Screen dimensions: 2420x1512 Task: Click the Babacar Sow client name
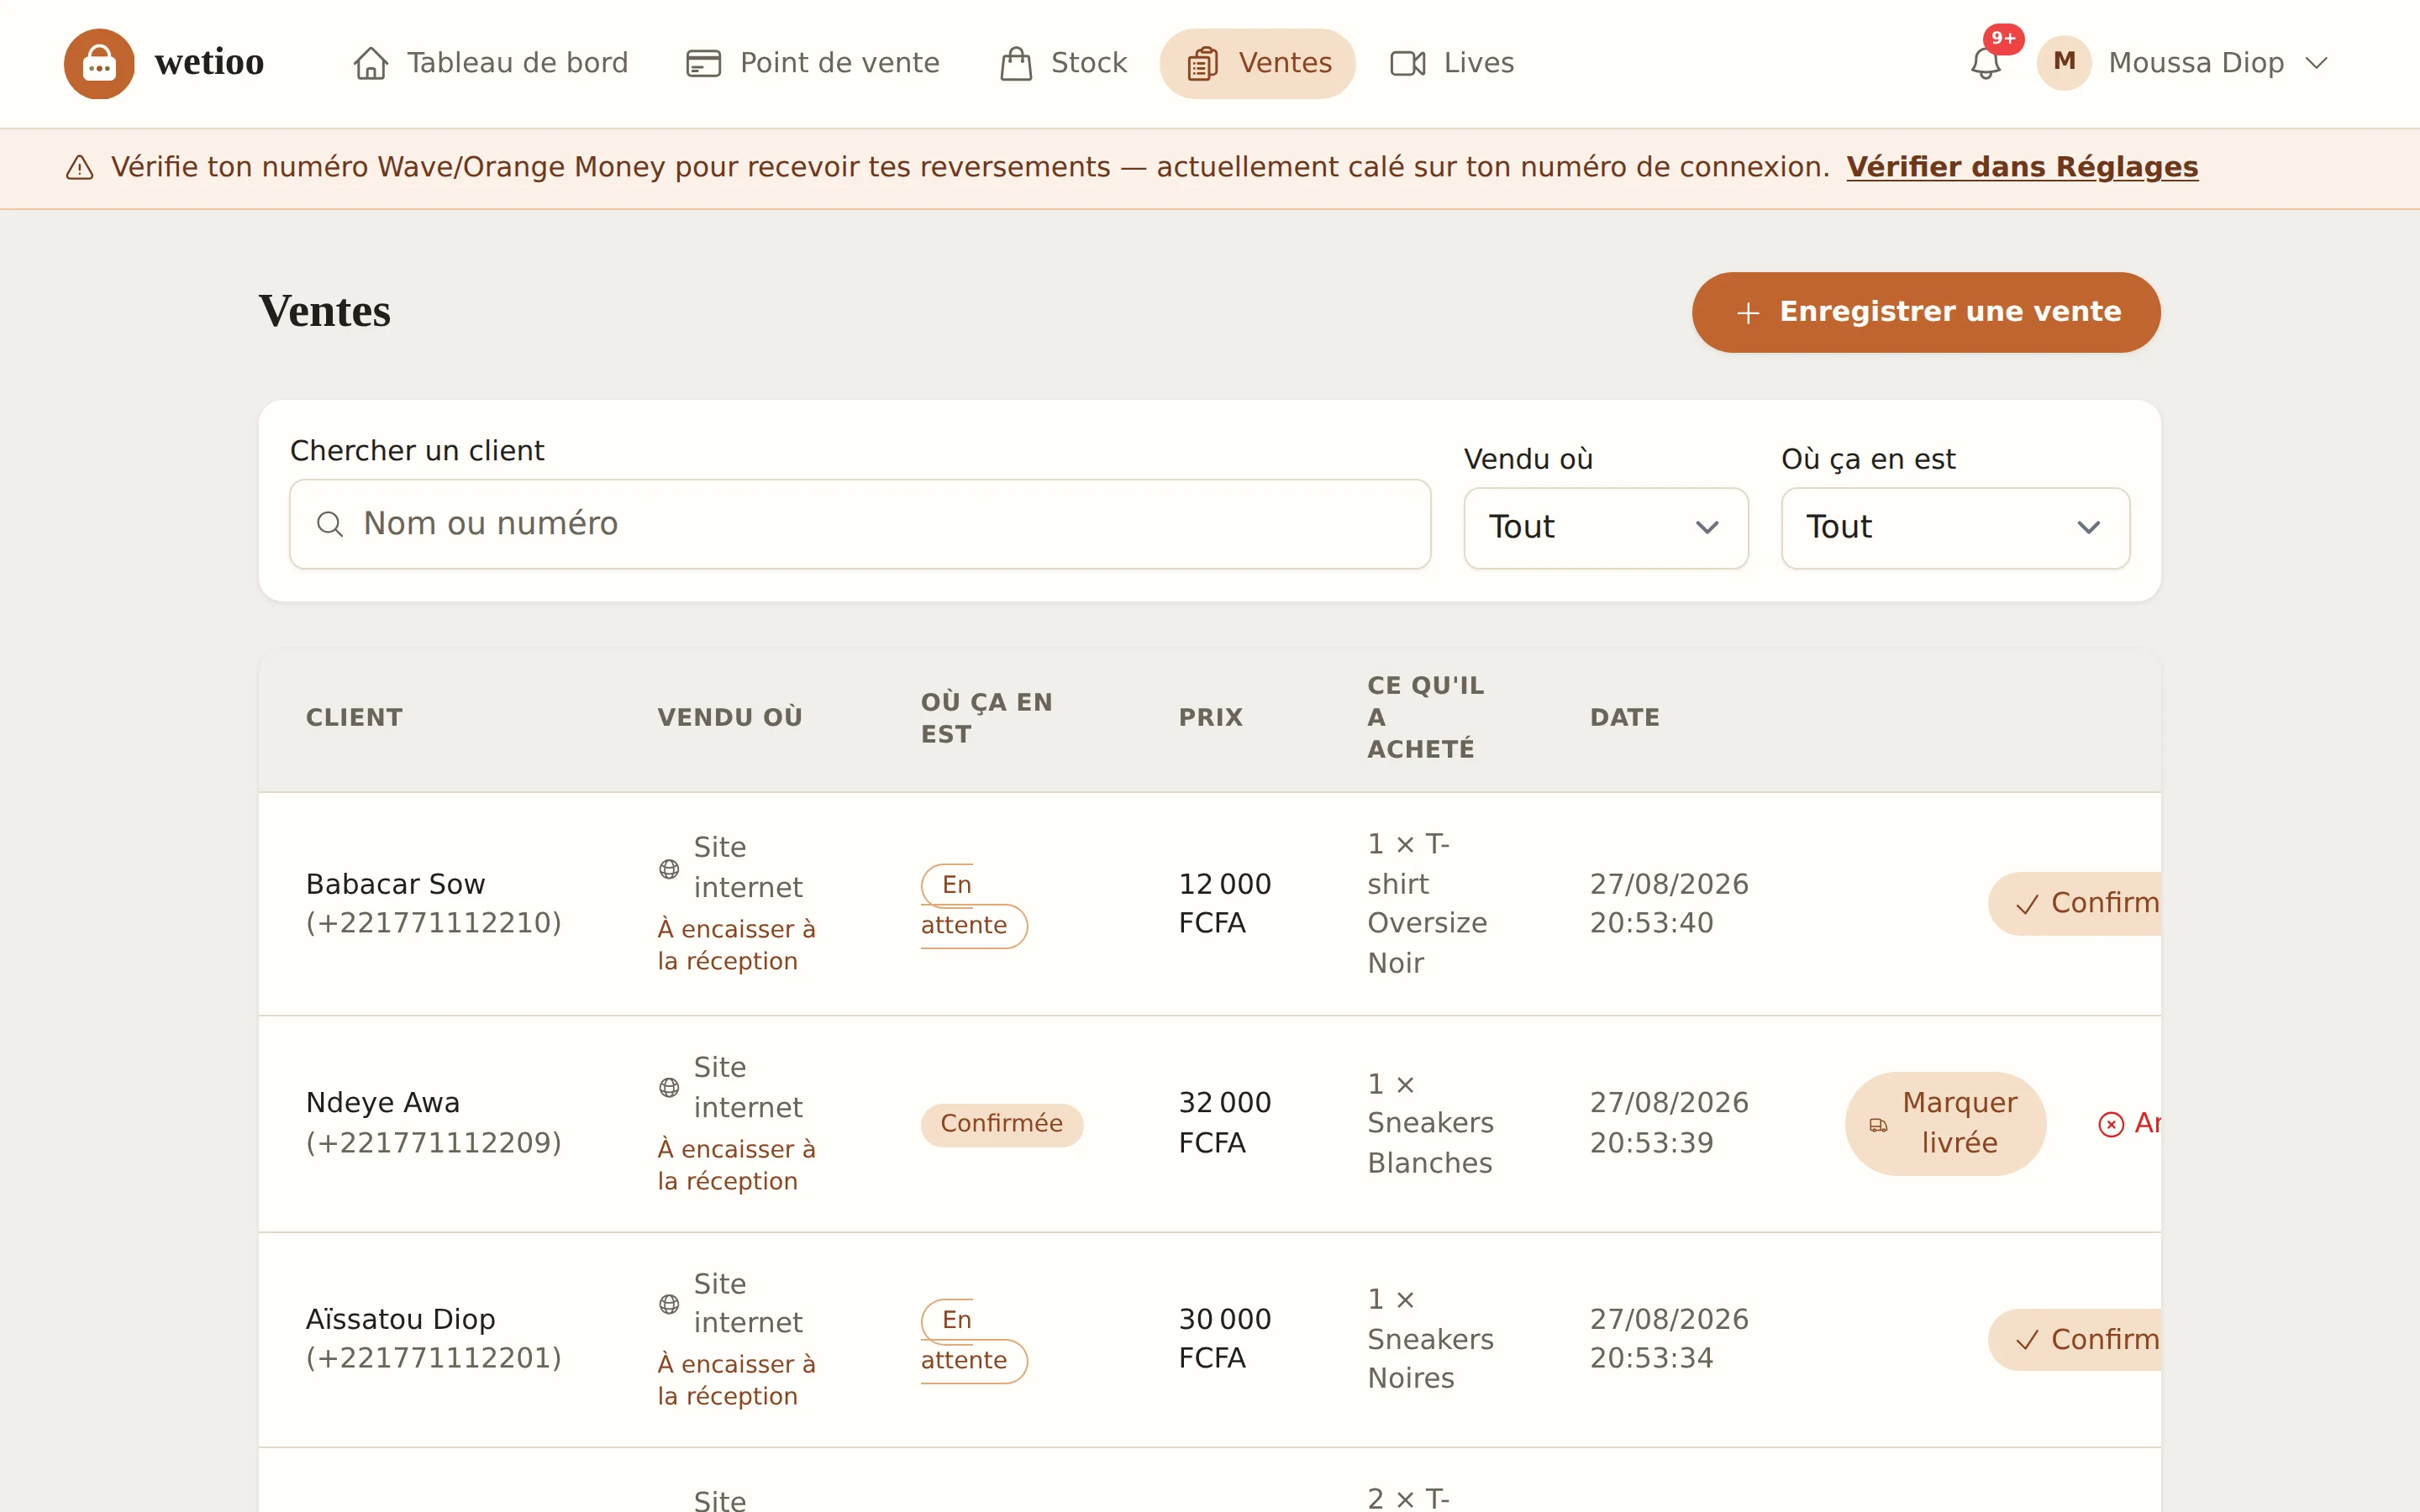(395, 884)
